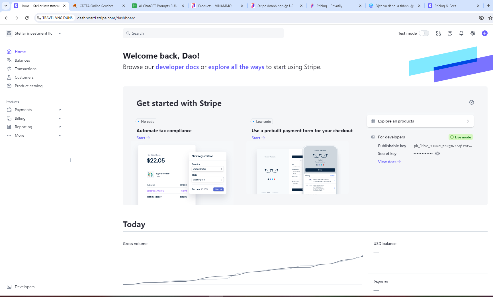Viewport: 493px width, 297px height.
Task: Click the search magnifier icon
Action: click(128, 33)
